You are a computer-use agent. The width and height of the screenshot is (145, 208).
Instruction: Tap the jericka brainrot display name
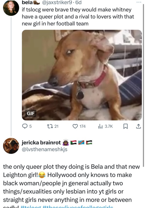pyautogui.click(x=41, y=142)
